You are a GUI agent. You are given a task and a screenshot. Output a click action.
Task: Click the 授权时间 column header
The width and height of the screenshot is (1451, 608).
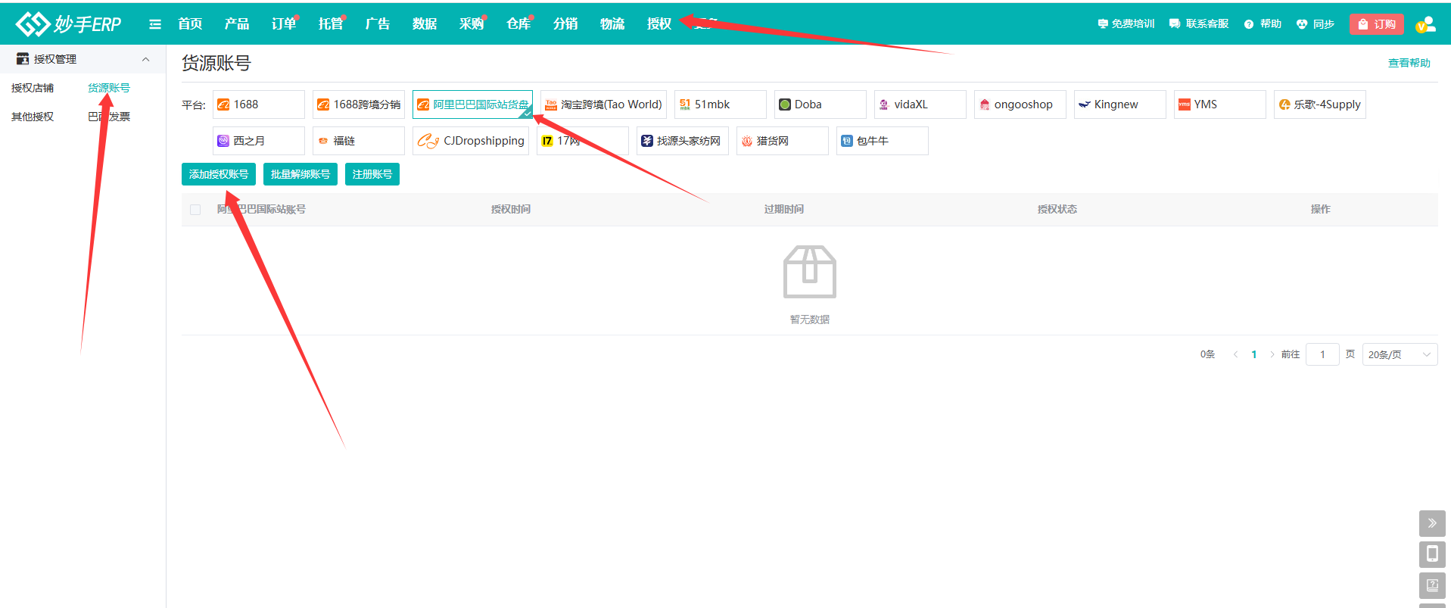tap(511, 209)
